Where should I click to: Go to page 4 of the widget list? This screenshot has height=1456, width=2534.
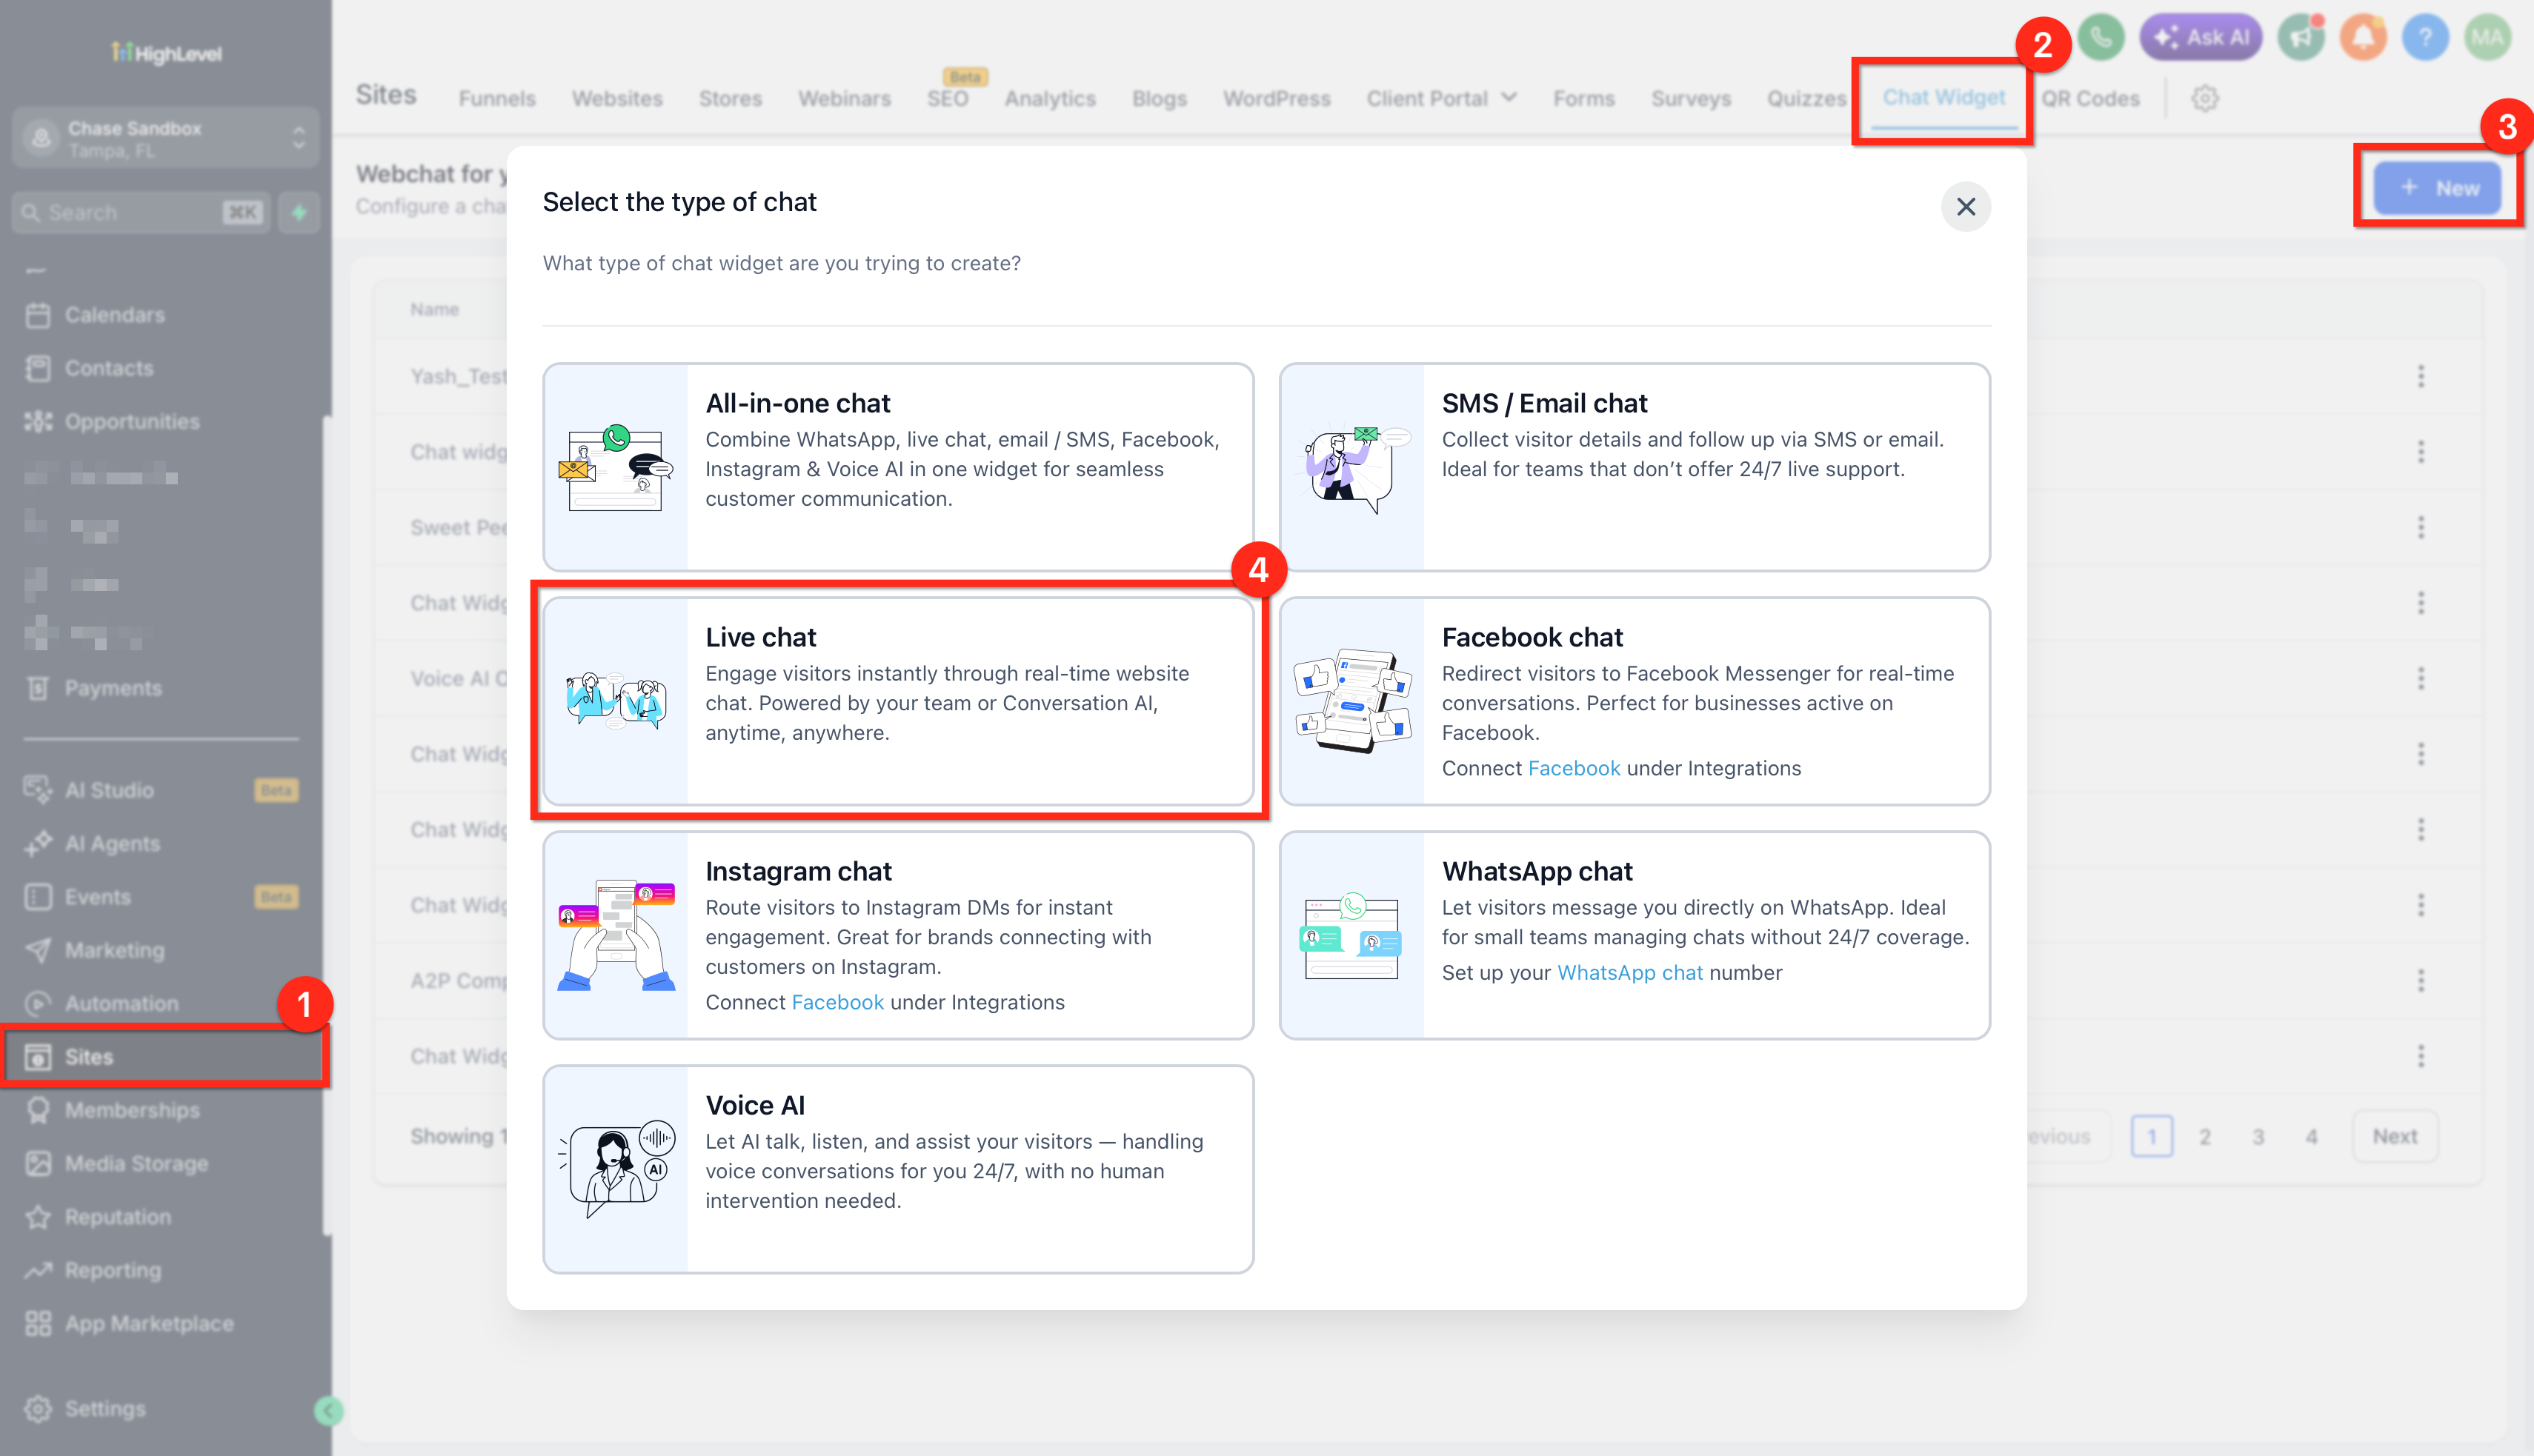2312,1136
